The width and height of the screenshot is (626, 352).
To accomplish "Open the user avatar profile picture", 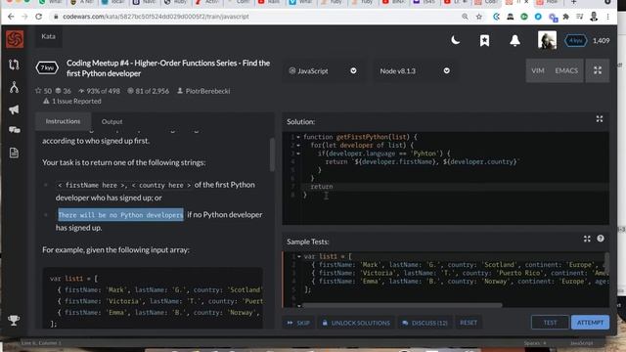I will [x=547, y=40].
